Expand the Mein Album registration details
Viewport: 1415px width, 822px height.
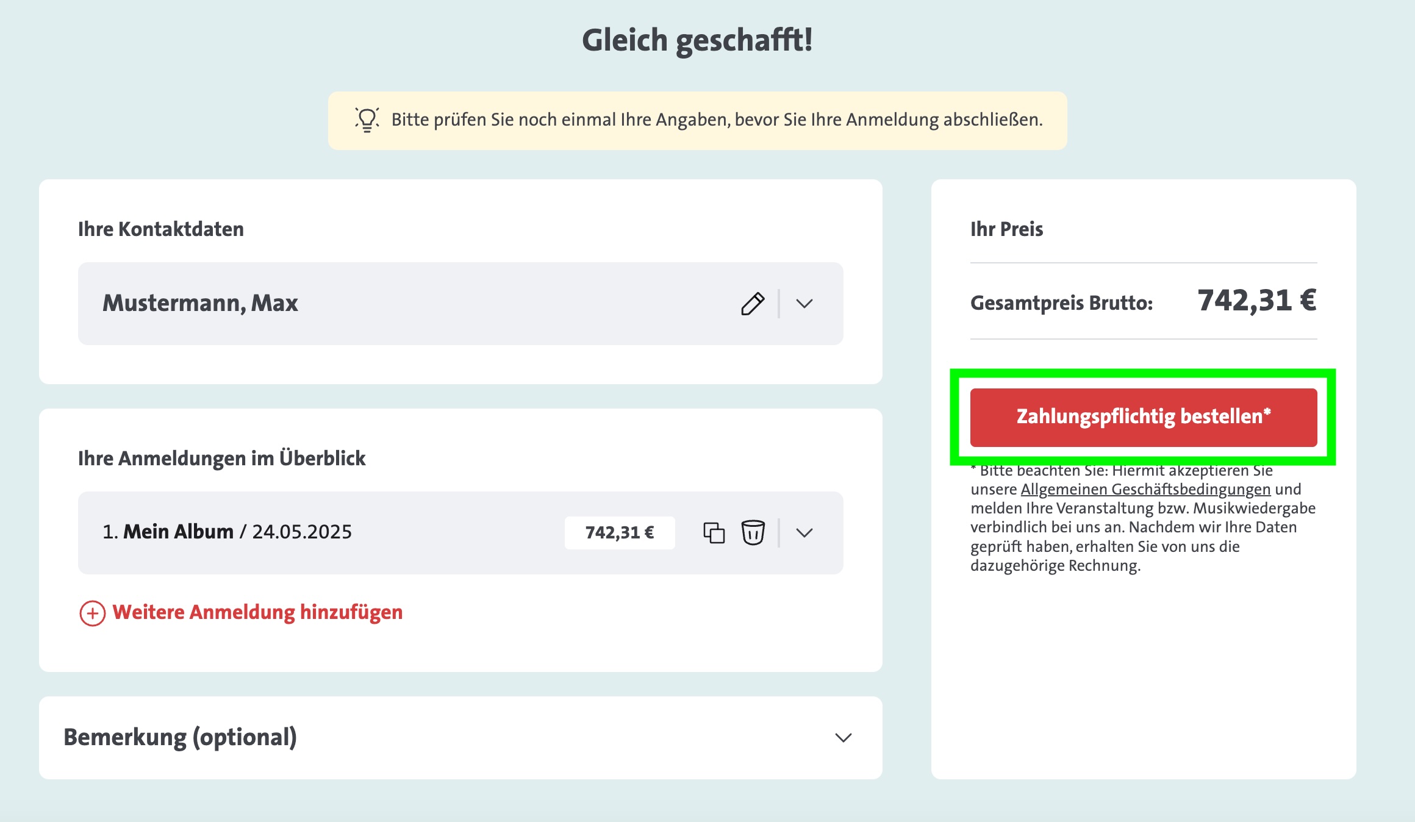[804, 533]
